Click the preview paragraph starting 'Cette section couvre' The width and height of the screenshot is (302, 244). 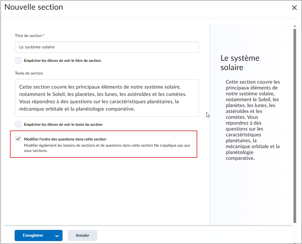pyautogui.click(x=253, y=120)
